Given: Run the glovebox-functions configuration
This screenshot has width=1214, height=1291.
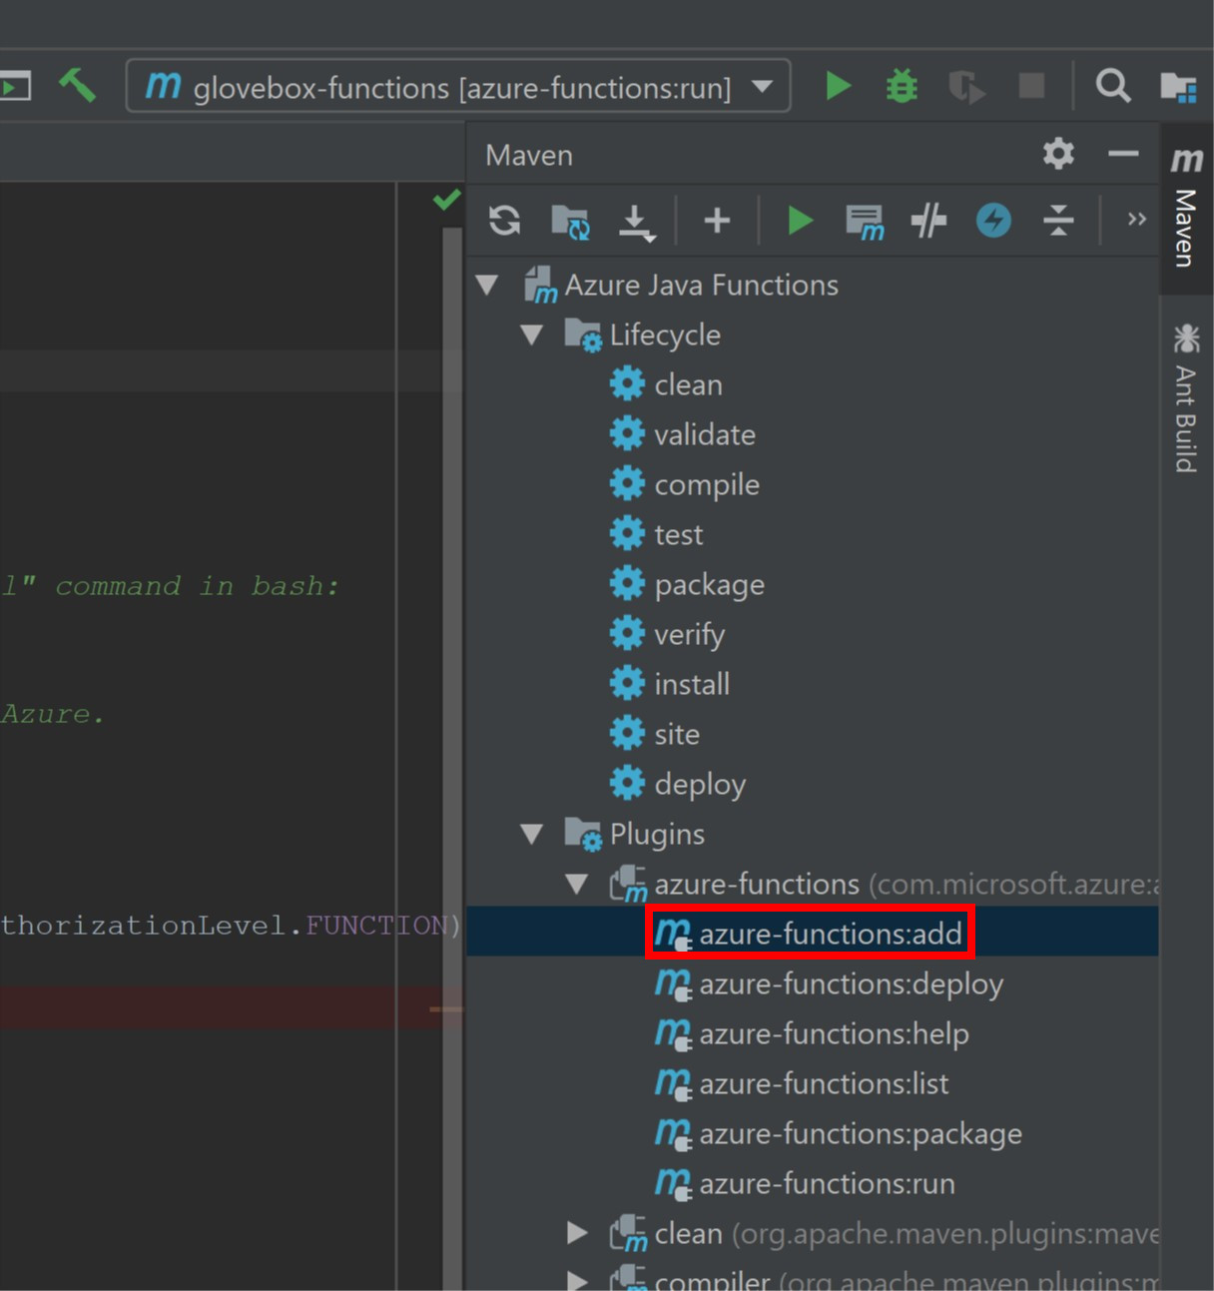Looking at the screenshot, I should pyautogui.click(x=839, y=86).
